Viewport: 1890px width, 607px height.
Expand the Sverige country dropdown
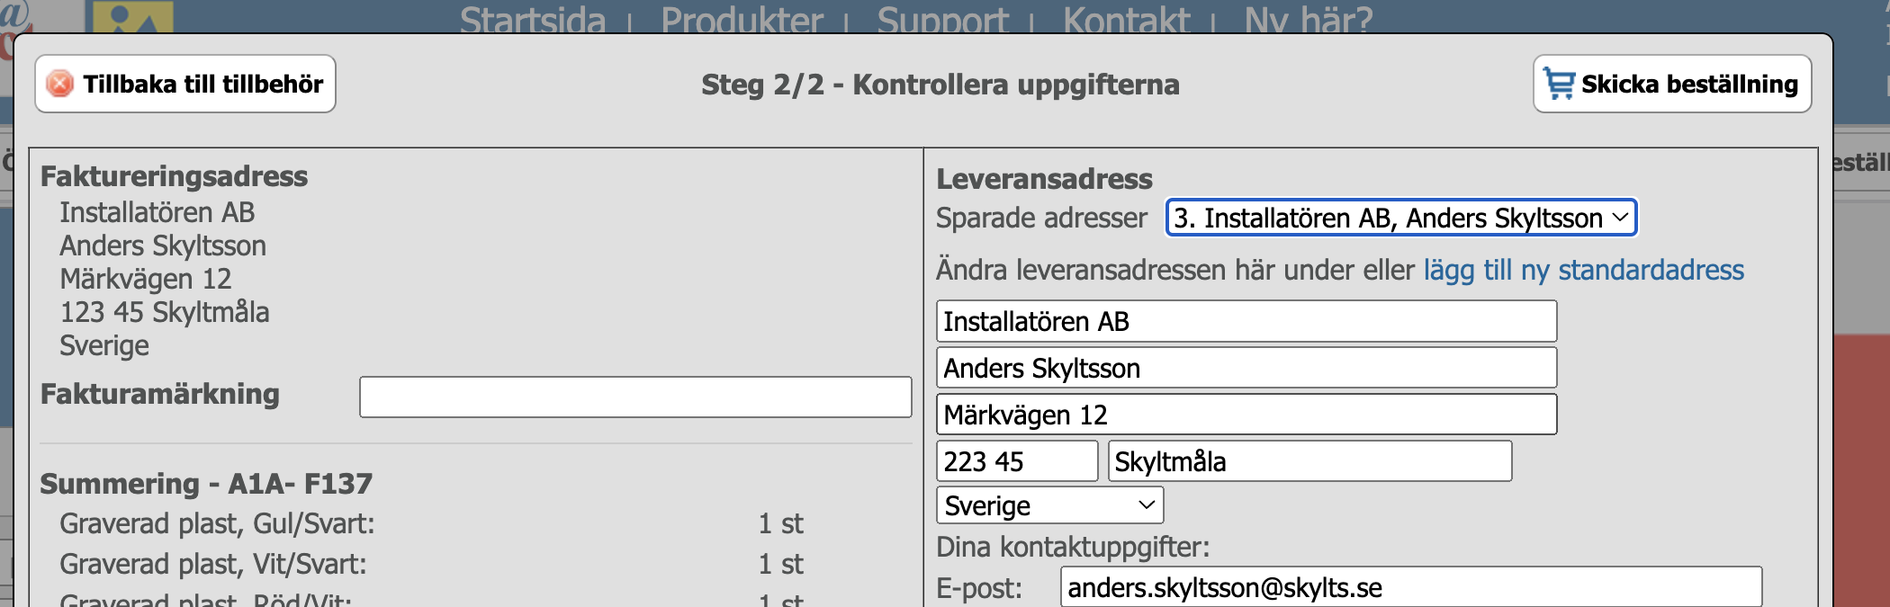pyautogui.click(x=1049, y=505)
